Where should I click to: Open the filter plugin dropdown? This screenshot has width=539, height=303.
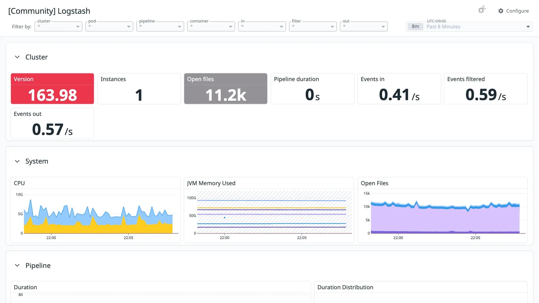[313, 26]
